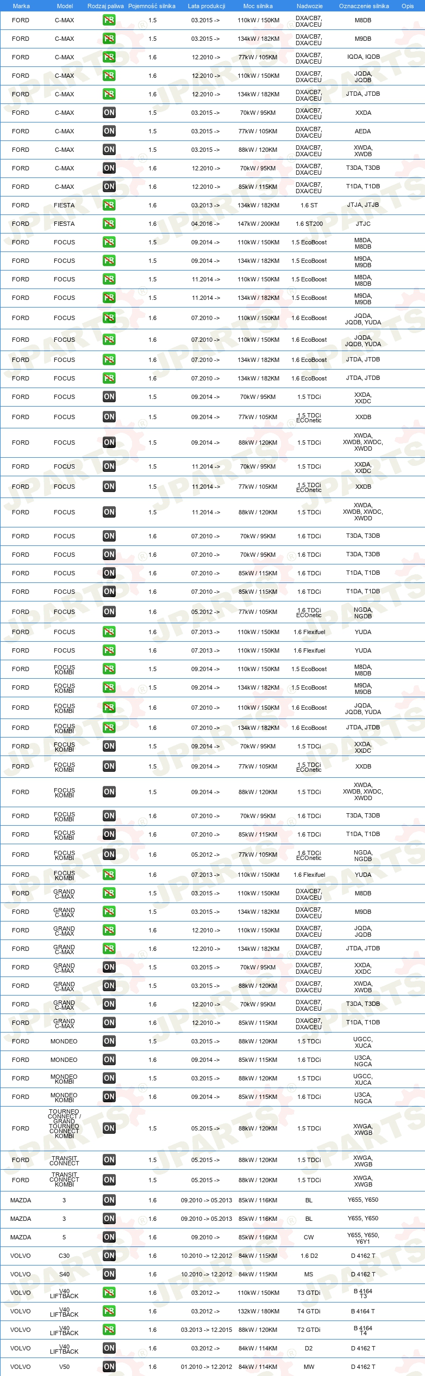Click petrol icon in FOCUS KOMBI Flexifuel row
The width and height of the screenshot is (425, 1376).
[x=109, y=875]
